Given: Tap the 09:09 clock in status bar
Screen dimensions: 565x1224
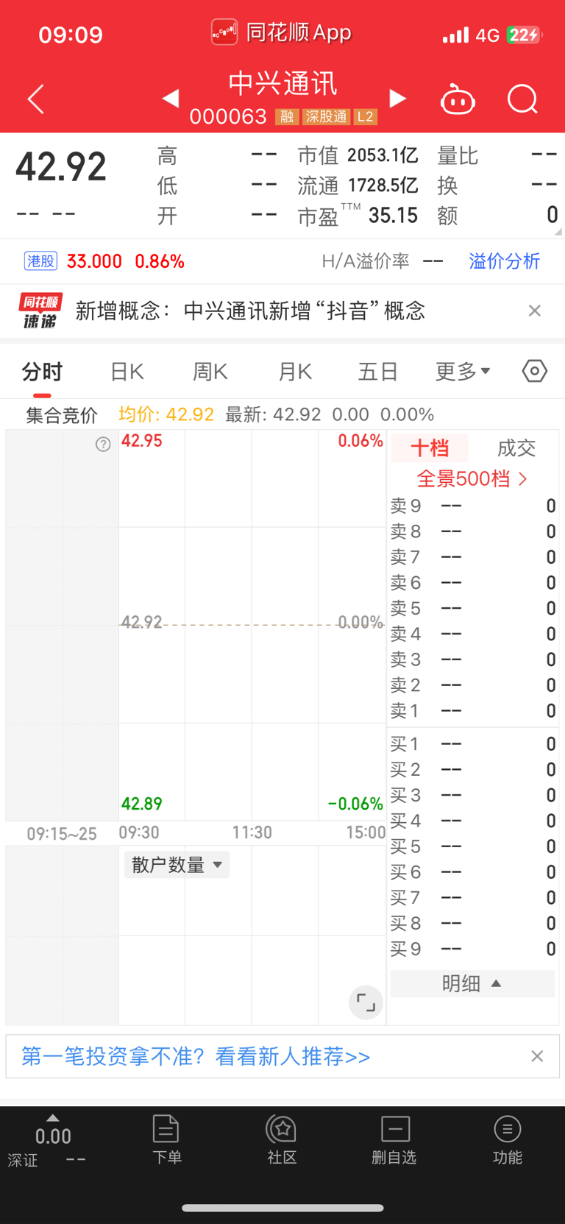Looking at the screenshot, I should coord(71,35).
